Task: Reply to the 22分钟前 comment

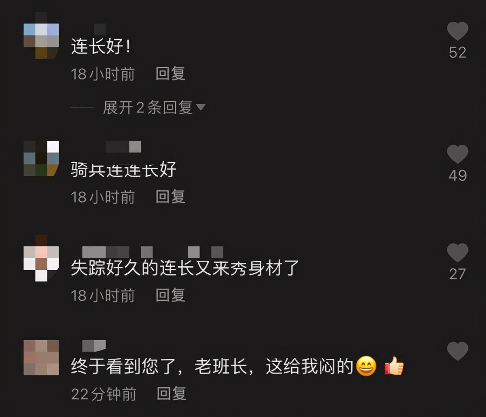Action: pos(171,394)
